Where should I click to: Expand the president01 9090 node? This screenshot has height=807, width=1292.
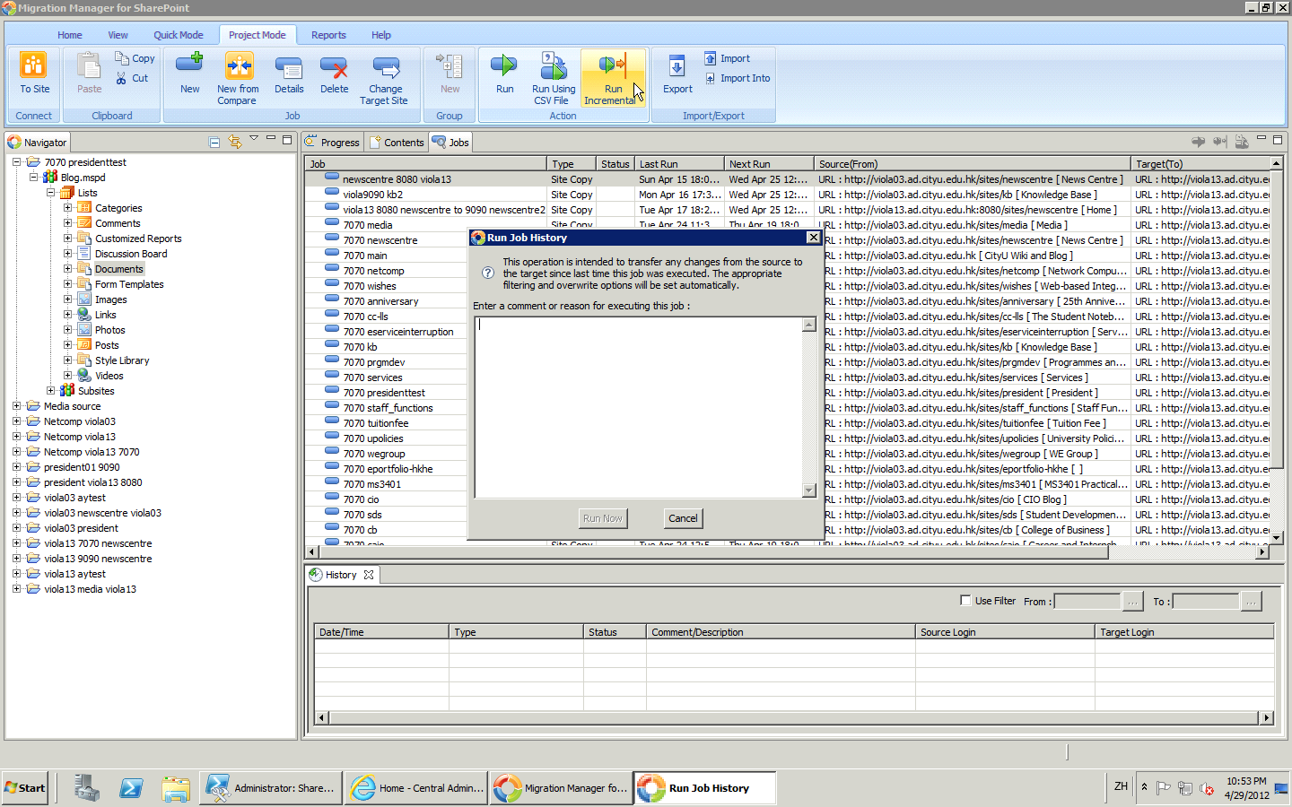click(x=16, y=467)
